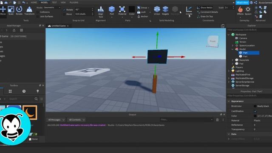Click the Toolbox search magnifier
The height and width of the screenshot is (153, 272).
[36, 99]
